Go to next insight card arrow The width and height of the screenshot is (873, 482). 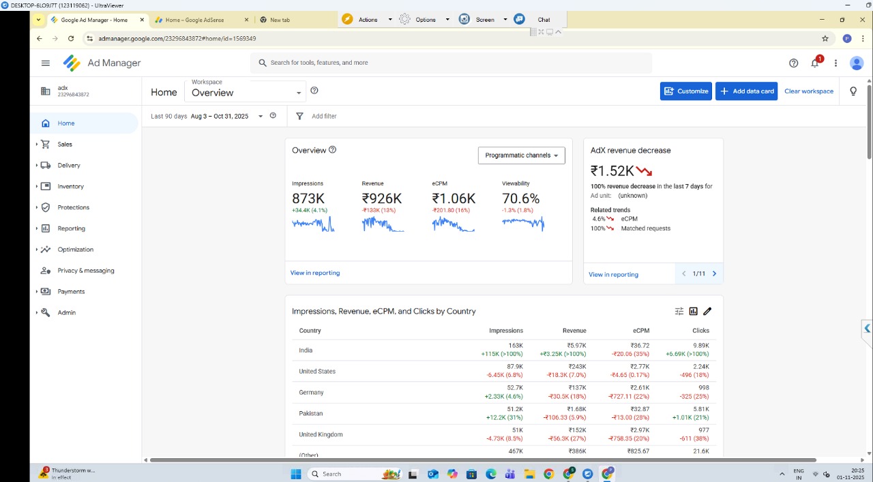point(714,274)
